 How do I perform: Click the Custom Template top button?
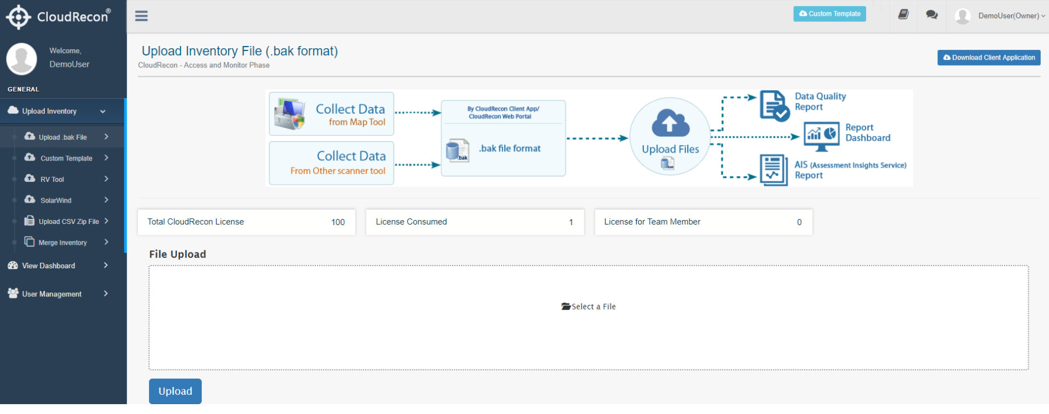tap(829, 14)
